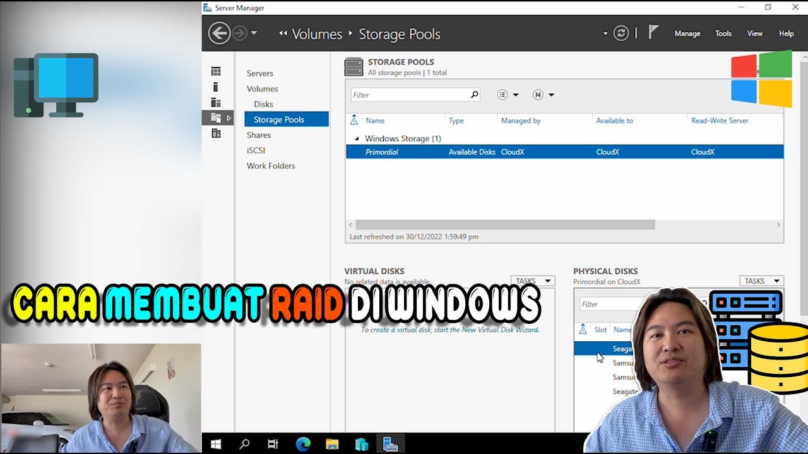The width and height of the screenshot is (808, 454).
Task: Open the Windows Start menu
Action: point(216,444)
